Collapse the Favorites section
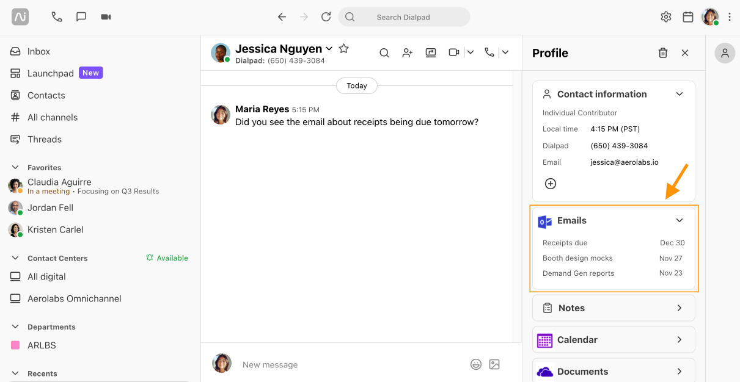Image resolution: width=740 pixels, height=382 pixels. pos(15,167)
